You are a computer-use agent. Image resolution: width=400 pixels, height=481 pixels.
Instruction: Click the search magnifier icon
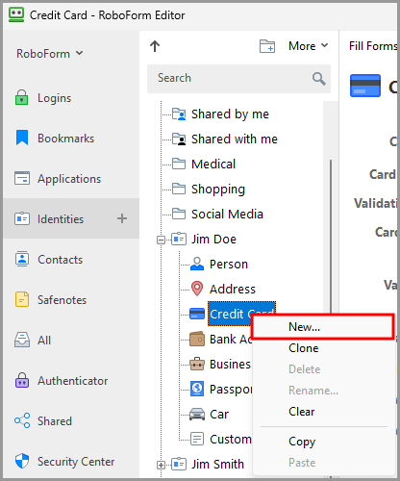coord(319,79)
